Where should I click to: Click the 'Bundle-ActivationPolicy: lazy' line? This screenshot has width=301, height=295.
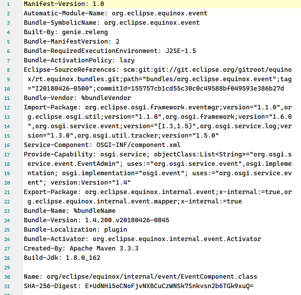click(x=79, y=60)
